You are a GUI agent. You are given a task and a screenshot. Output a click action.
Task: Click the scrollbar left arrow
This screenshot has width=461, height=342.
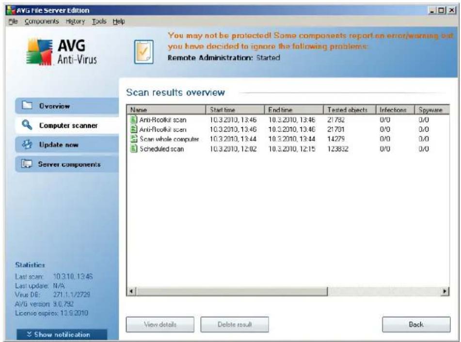(131, 292)
